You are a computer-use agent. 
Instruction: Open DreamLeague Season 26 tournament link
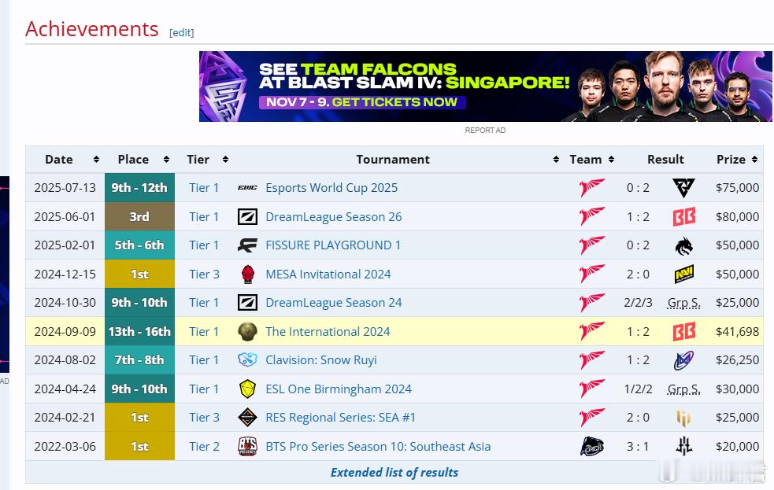(334, 216)
